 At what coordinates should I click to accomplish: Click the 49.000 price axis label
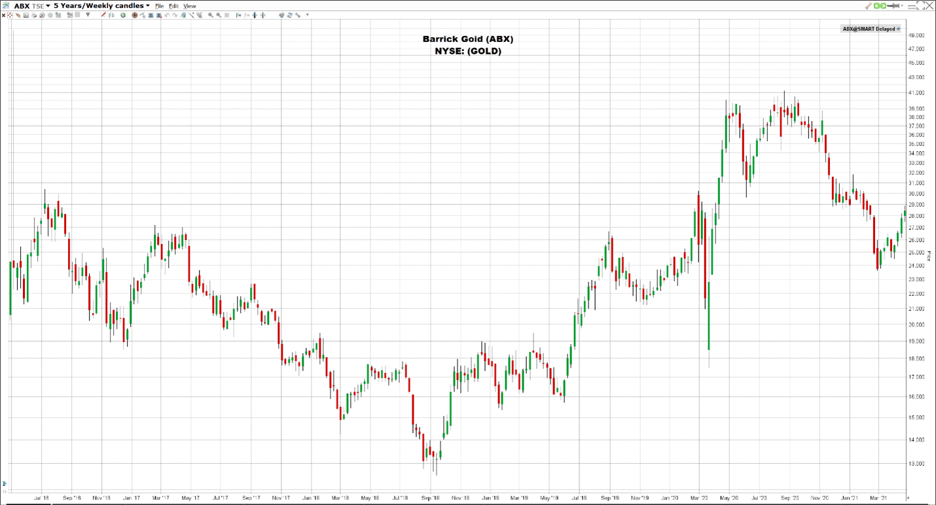coord(917,35)
